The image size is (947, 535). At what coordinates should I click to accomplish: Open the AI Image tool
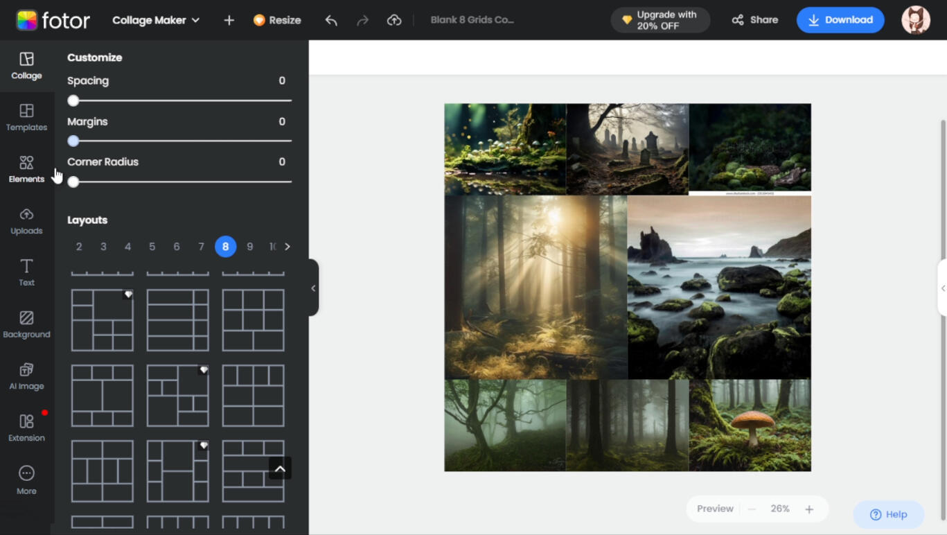point(26,376)
